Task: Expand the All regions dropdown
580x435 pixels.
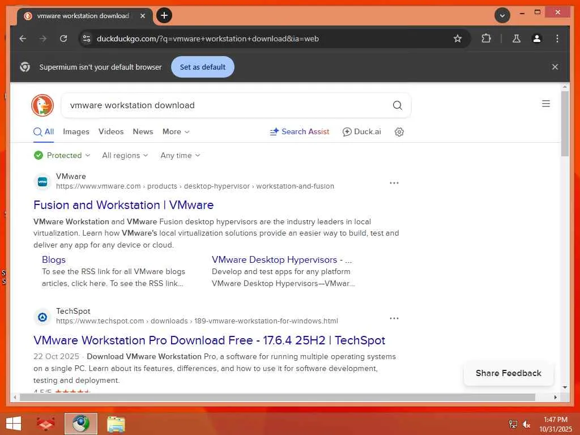Action: pos(125,155)
